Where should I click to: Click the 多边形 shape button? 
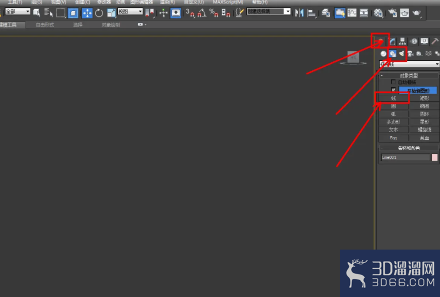[393, 122]
